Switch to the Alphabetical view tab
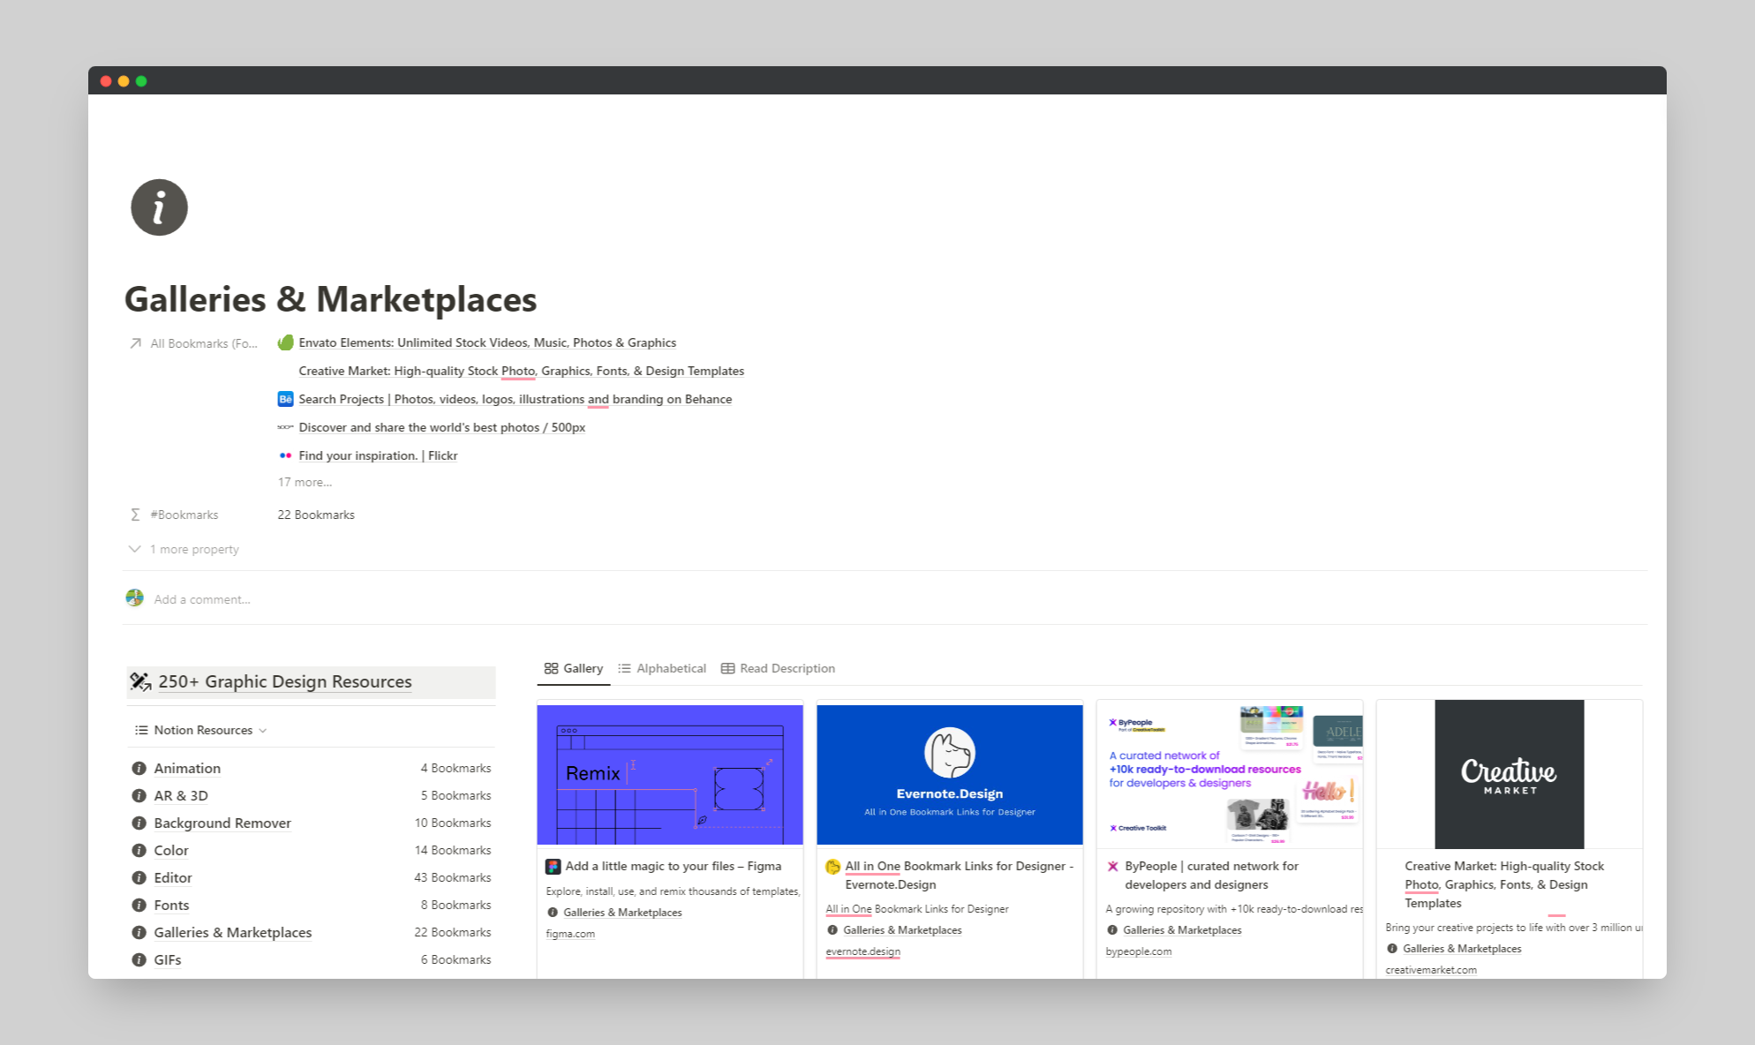Image resolution: width=1755 pixels, height=1045 pixels. pyautogui.click(x=662, y=668)
